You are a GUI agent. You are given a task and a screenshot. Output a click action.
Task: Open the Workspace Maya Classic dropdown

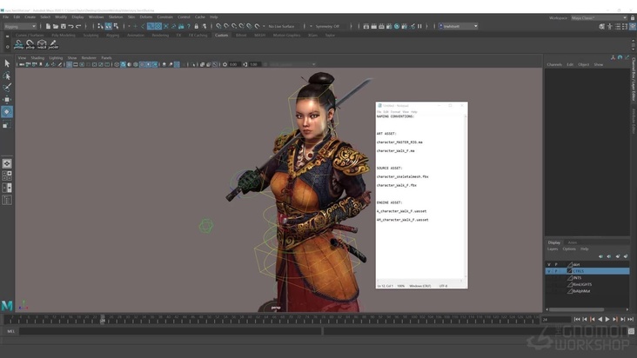click(x=600, y=18)
